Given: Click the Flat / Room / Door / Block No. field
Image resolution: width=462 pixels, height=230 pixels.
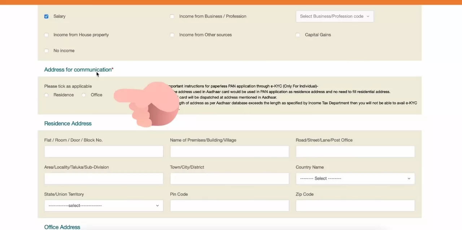Looking at the screenshot, I should tap(104, 152).
